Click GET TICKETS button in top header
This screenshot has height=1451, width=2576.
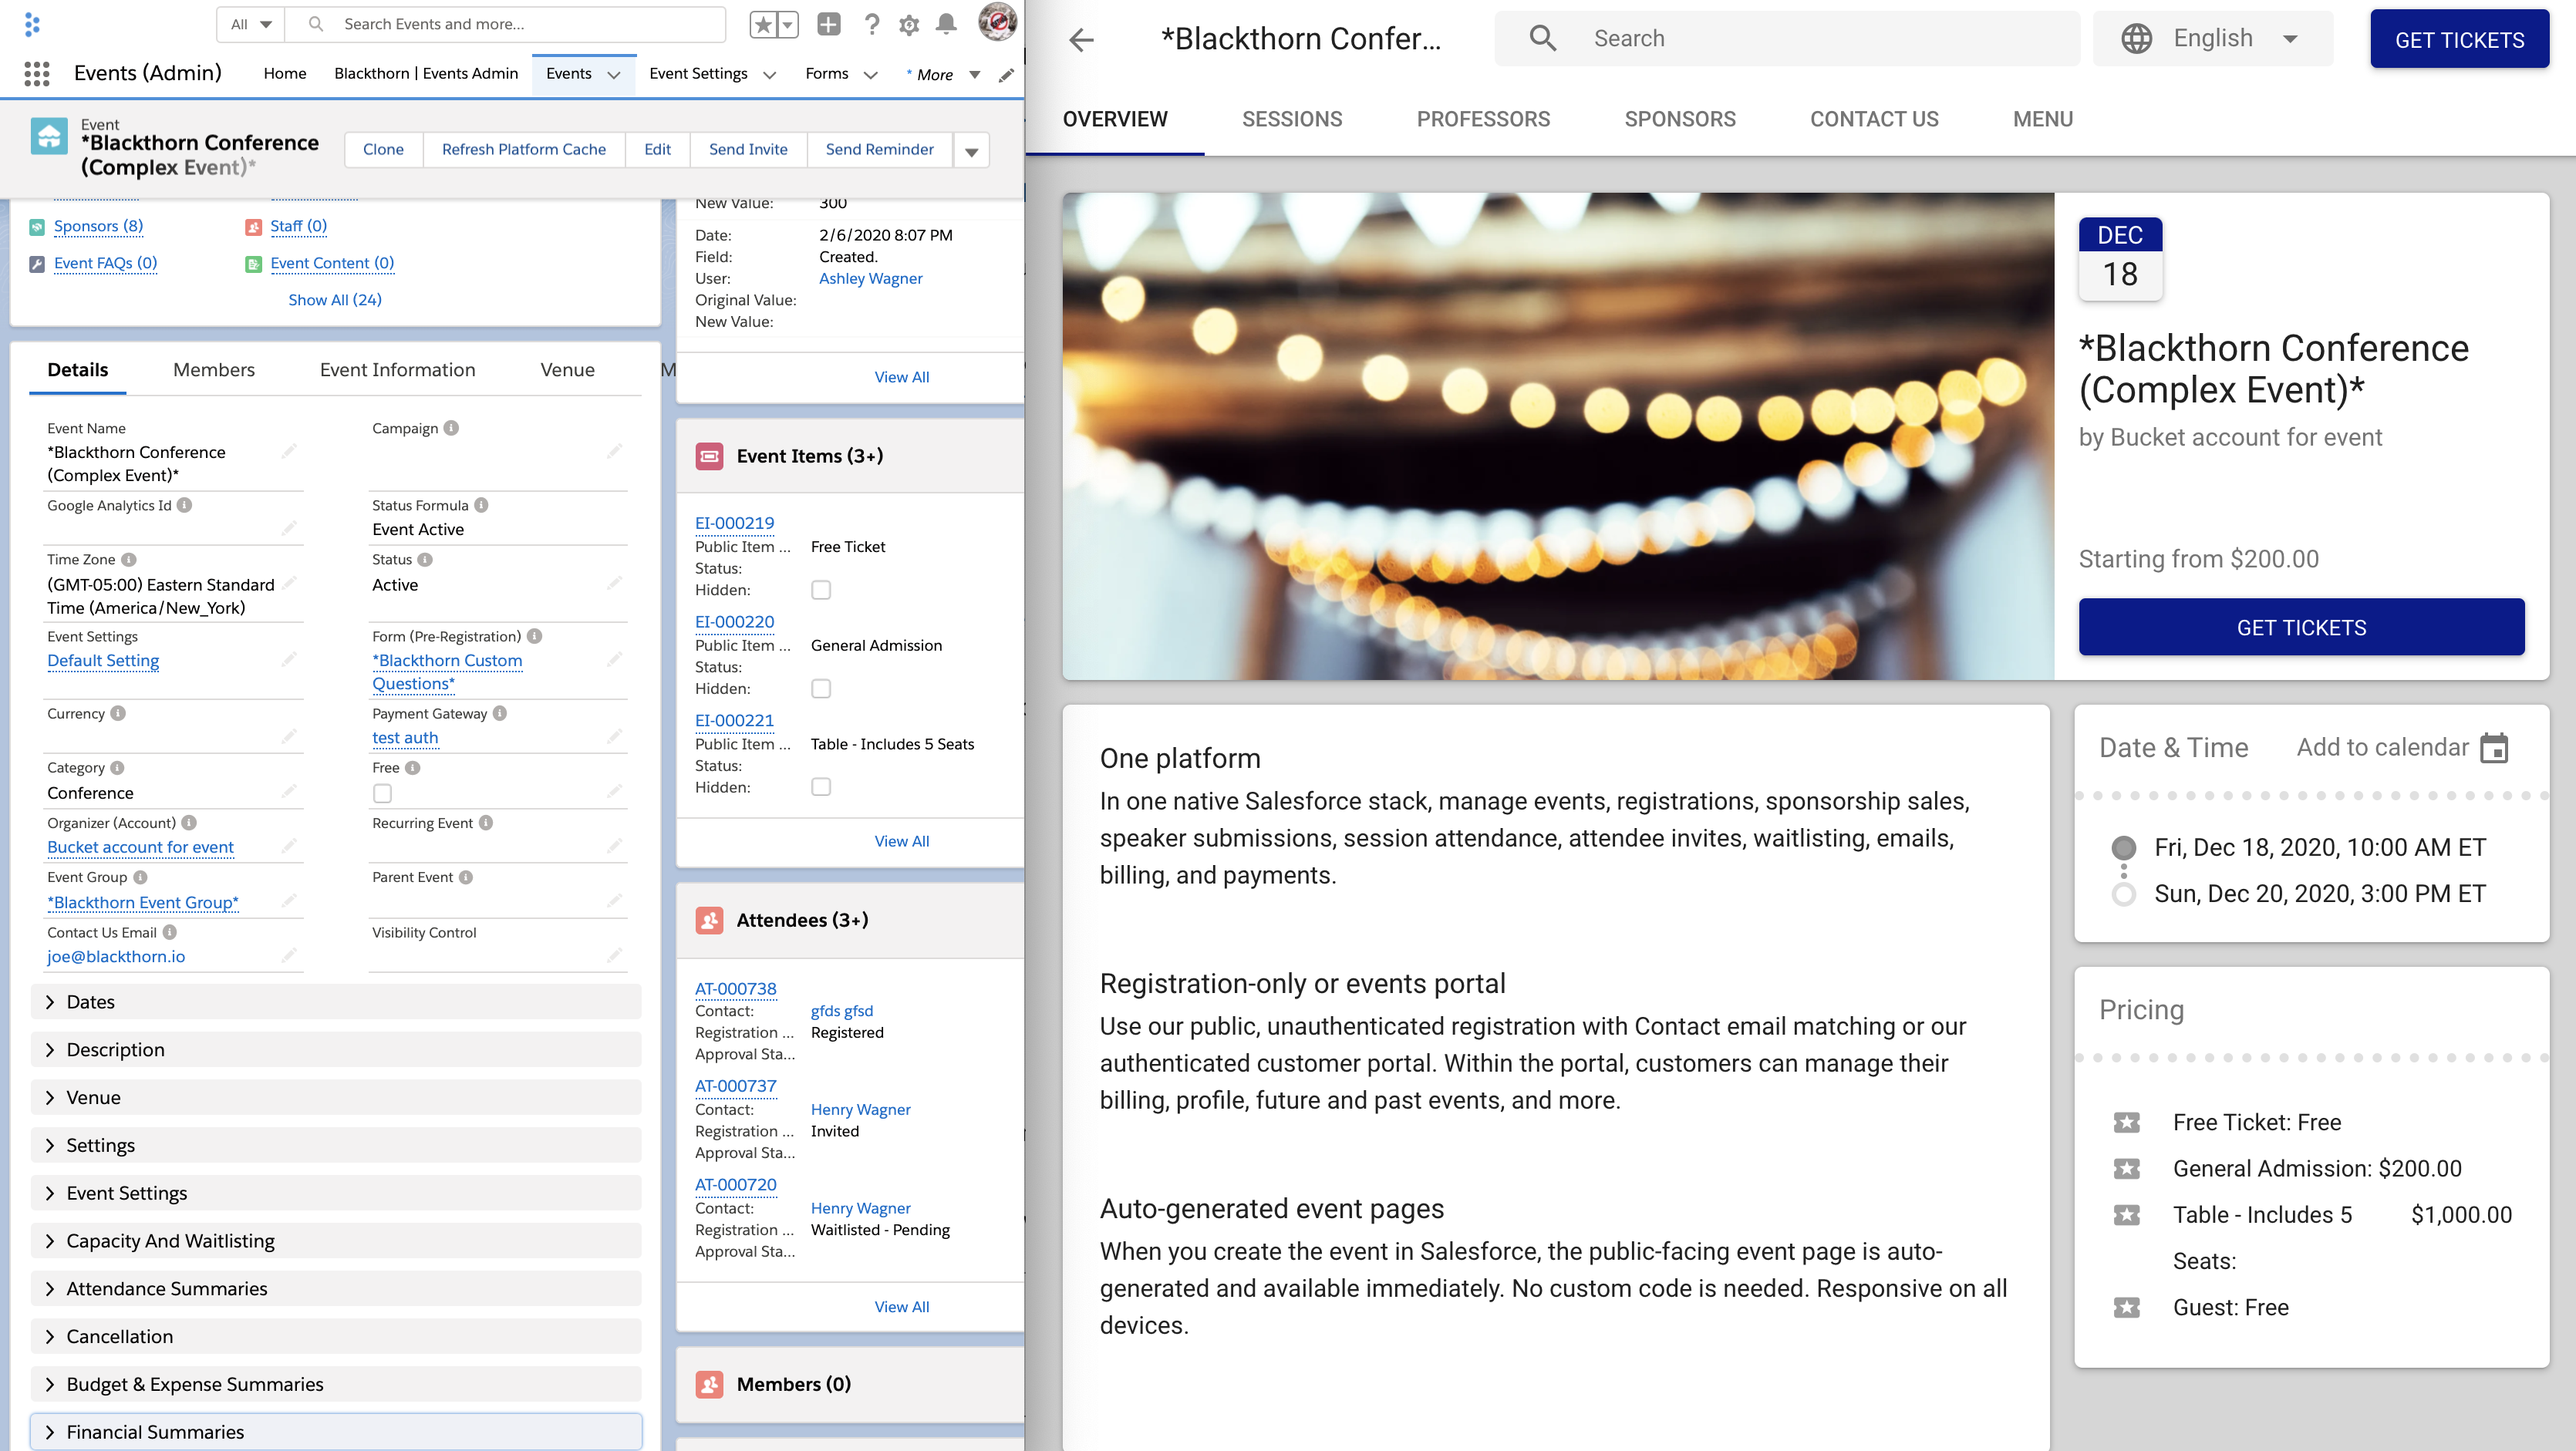[2459, 39]
